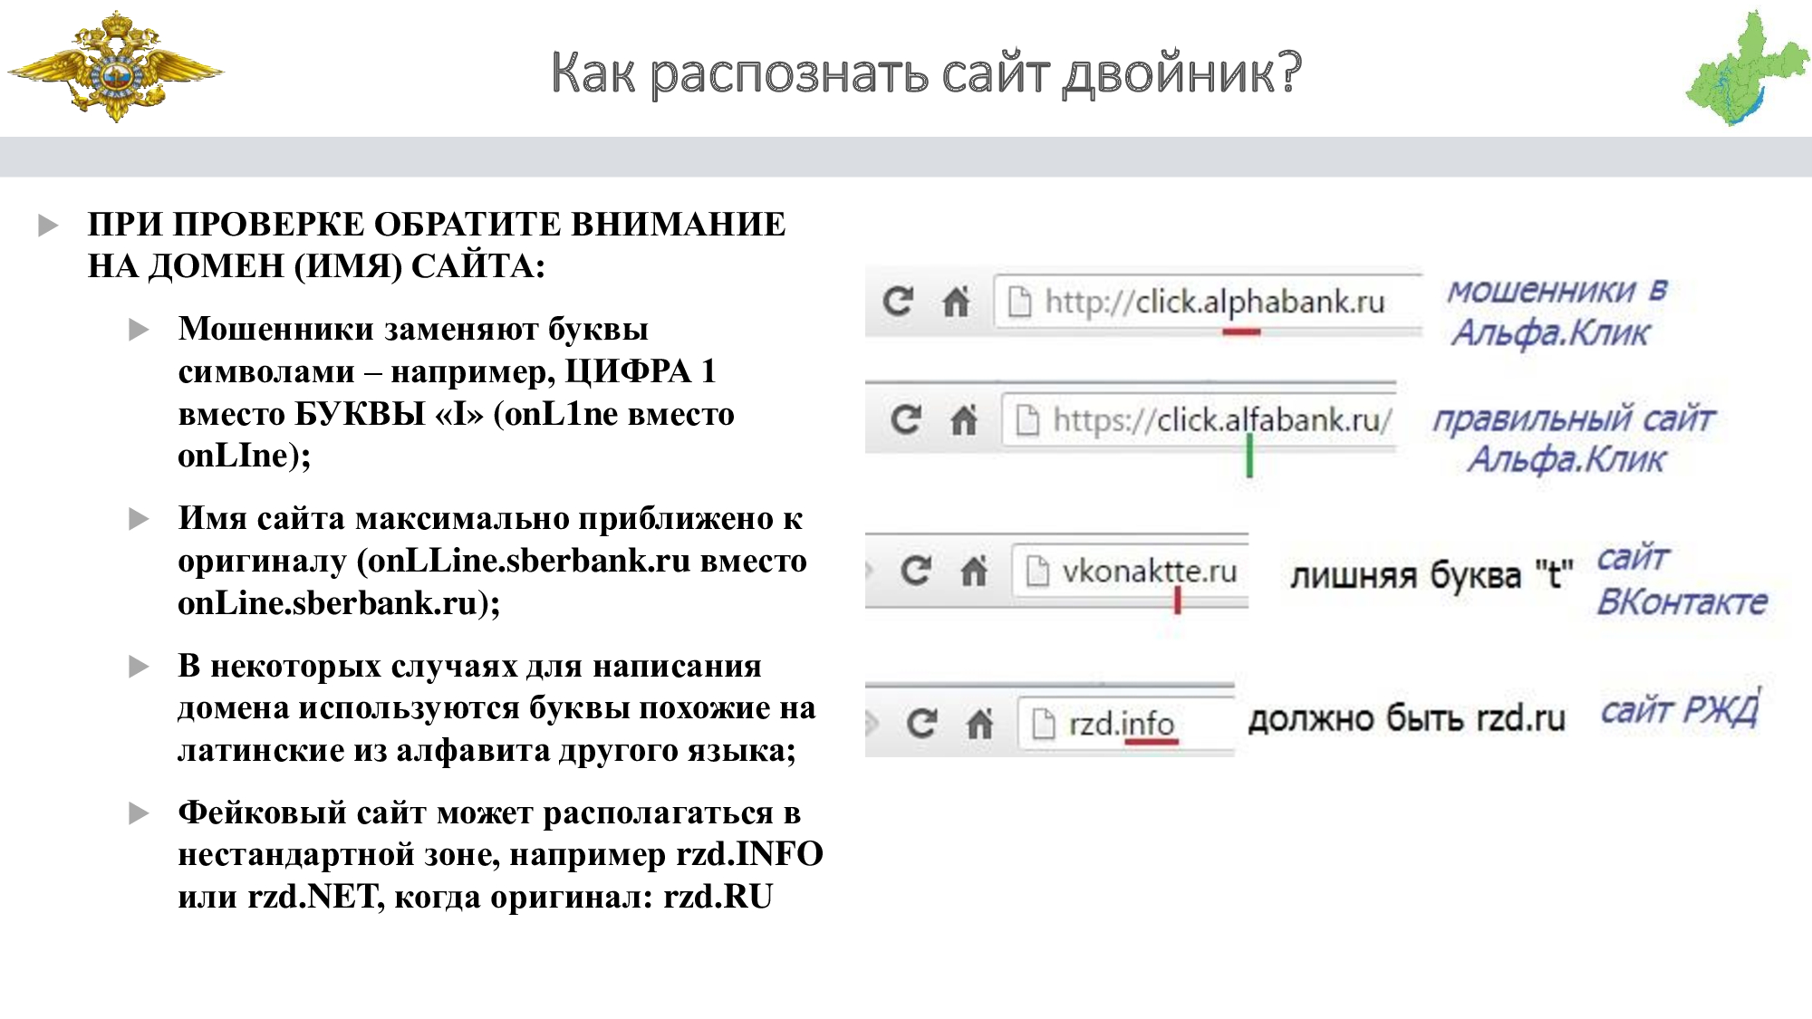Click the green region map image
The height and width of the screenshot is (1019, 1812).
tap(1748, 68)
